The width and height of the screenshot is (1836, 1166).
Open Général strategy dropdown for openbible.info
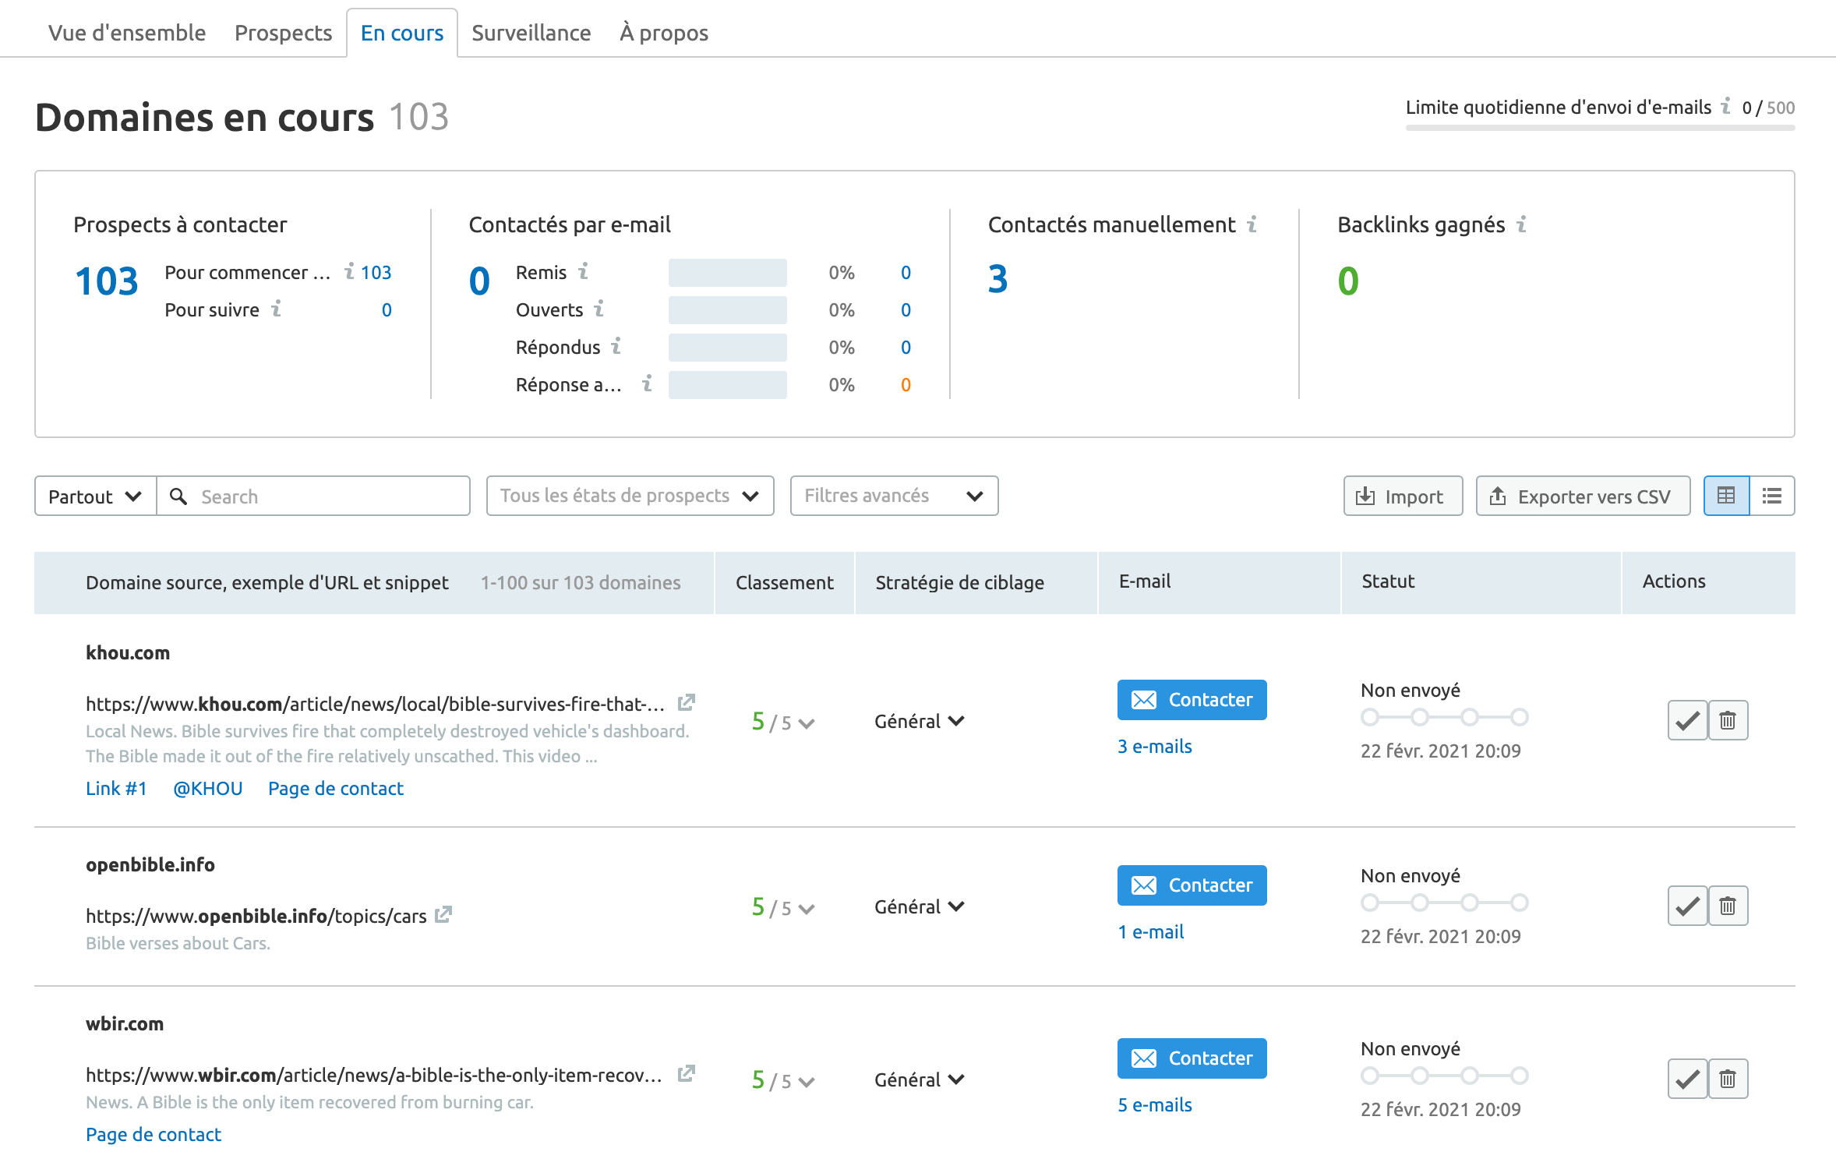point(920,906)
